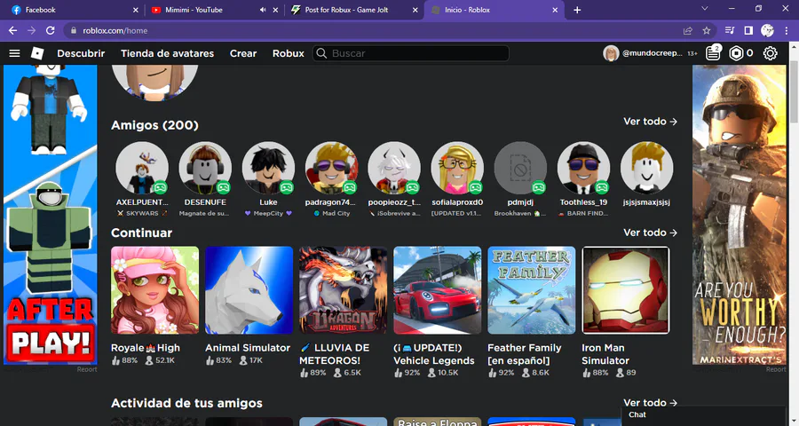Click the site lock icon in address bar
This screenshot has width=799, height=426.
point(74,30)
